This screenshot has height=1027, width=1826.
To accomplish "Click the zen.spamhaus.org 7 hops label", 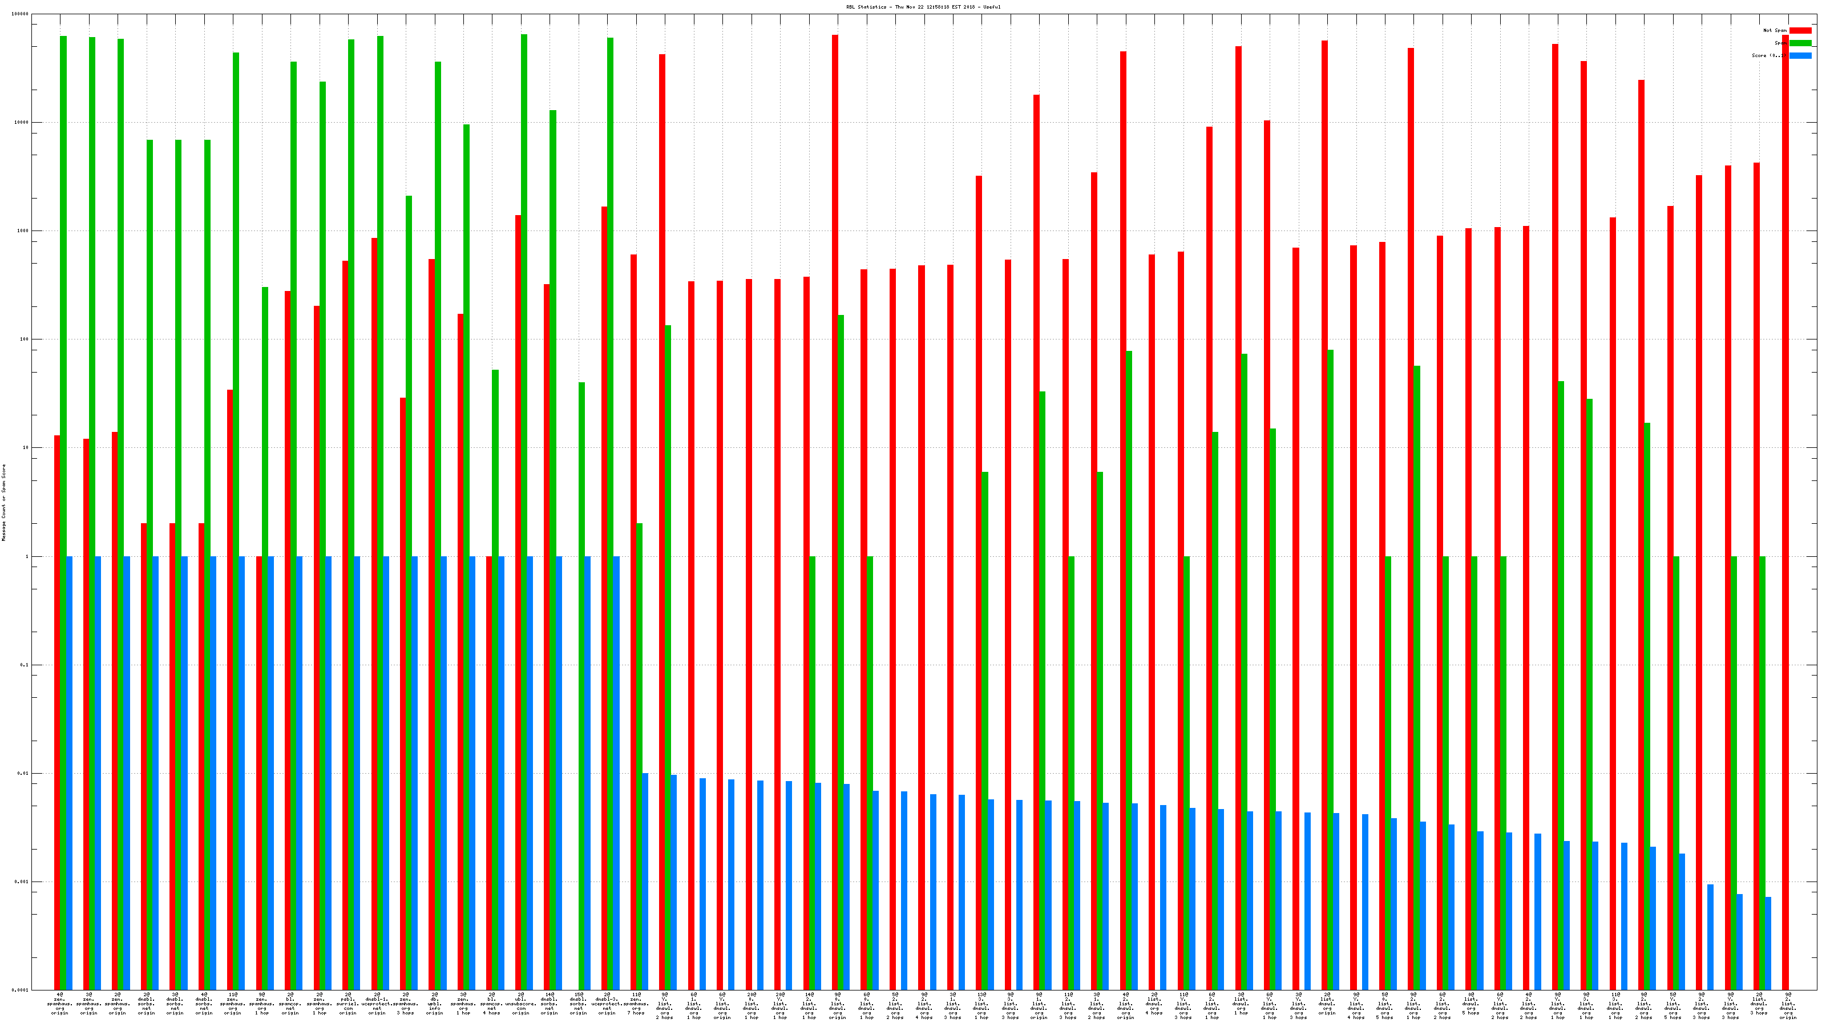I will point(636,1004).
